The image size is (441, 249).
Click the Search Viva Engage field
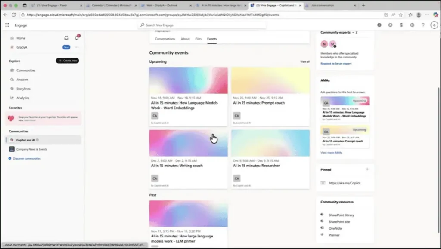[x=202, y=25]
